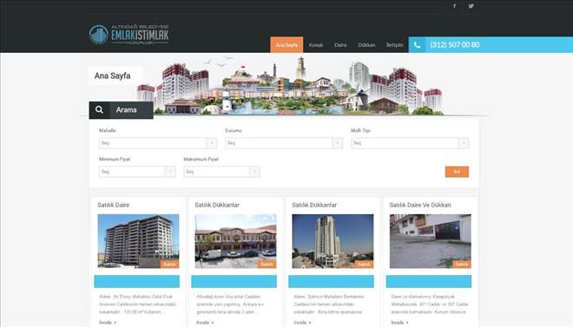Click the phone number (312) 507 00 80
The image size is (573, 327).
(x=455, y=45)
